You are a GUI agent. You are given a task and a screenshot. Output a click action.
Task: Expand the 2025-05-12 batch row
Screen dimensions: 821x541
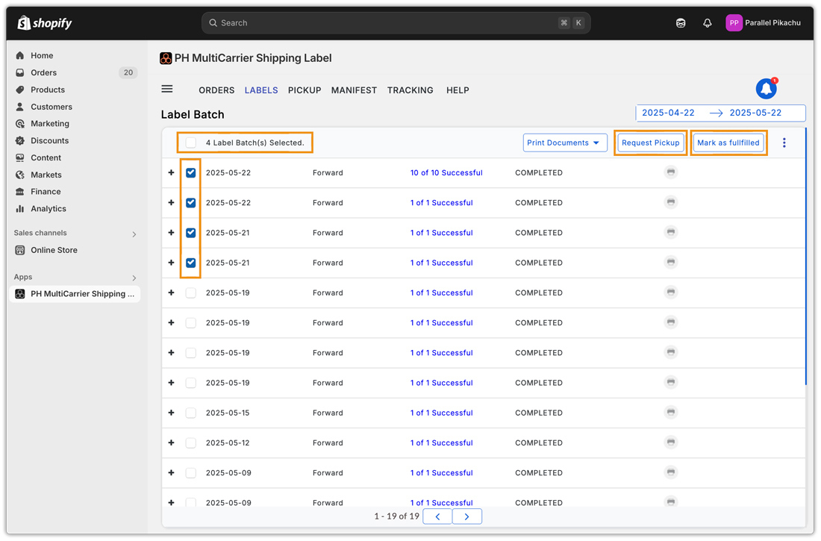(x=171, y=443)
